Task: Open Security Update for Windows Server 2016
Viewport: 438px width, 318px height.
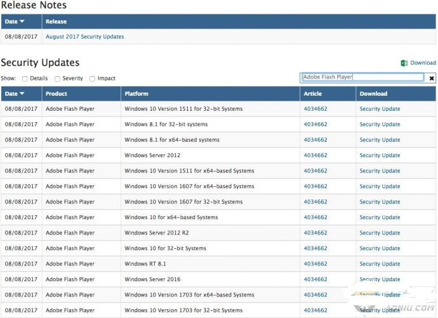Action: pos(380,279)
